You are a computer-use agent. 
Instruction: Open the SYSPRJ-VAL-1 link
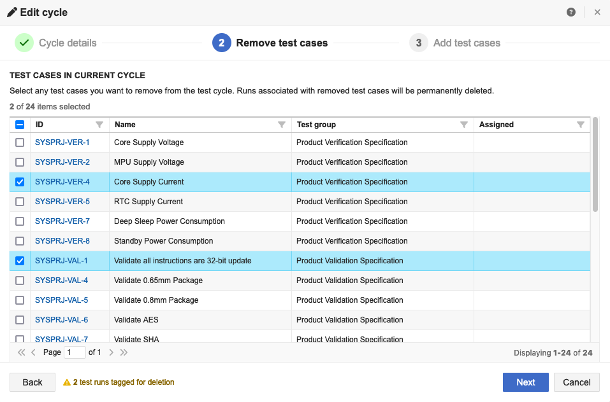tap(61, 261)
